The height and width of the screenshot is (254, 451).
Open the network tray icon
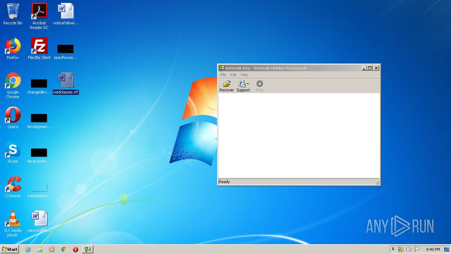click(401, 249)
